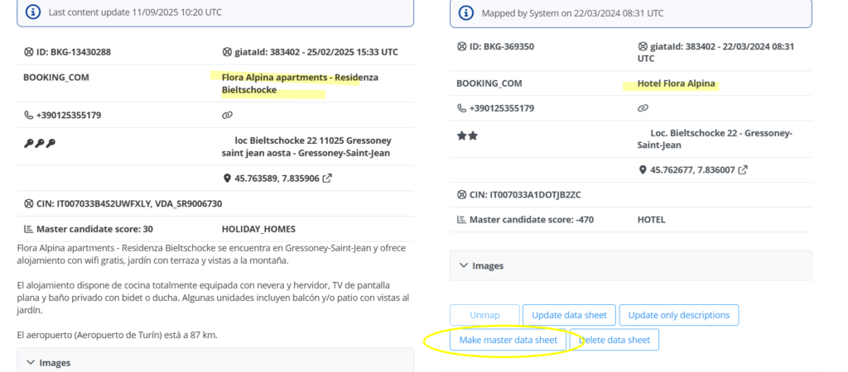Click the phone icon in right data sheet
This screenshot has width=848, height=372.
tap(461, 108)
